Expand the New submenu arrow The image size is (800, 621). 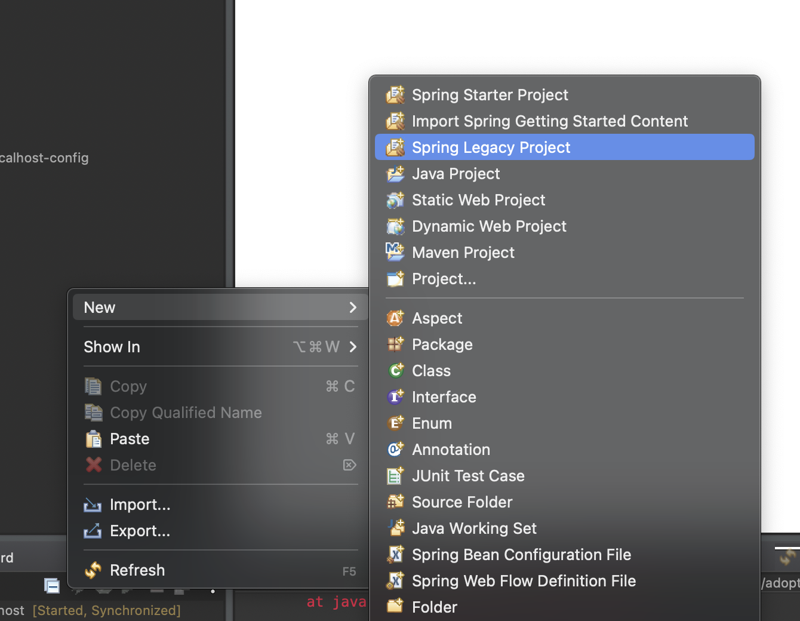353,308
